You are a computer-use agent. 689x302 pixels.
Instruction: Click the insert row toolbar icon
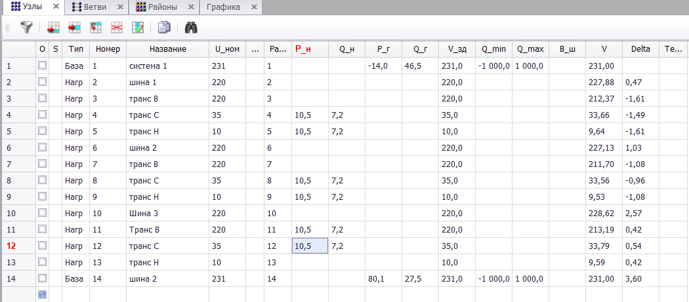[x=54, y=28]
